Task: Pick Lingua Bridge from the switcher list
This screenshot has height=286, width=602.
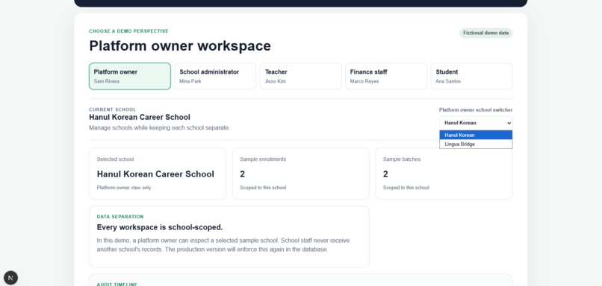Action: pyautogui.click(x=476, y=144)
